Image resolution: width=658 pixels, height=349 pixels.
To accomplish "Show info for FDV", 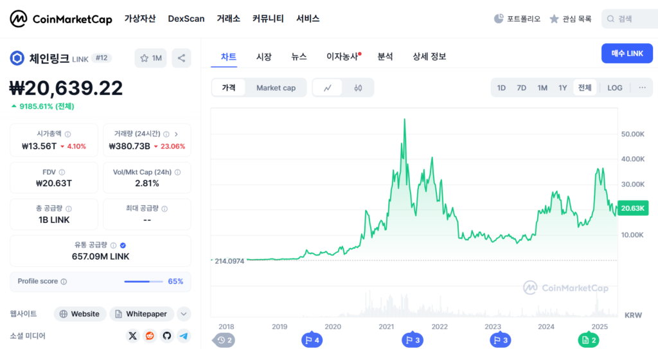I will click(x=62, y=172).
